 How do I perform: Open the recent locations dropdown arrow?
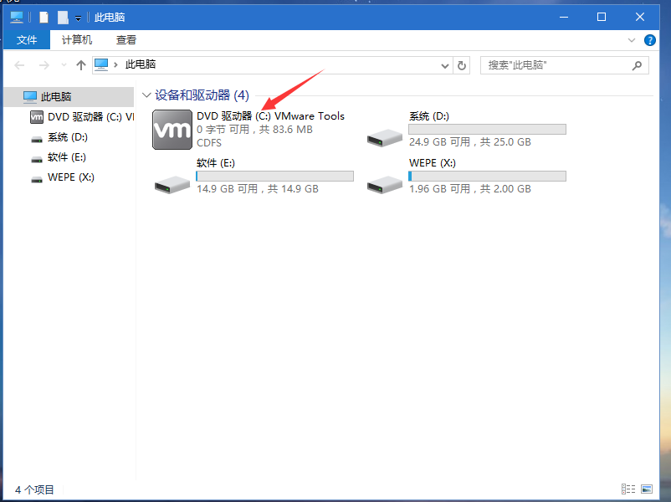[64, 65]
